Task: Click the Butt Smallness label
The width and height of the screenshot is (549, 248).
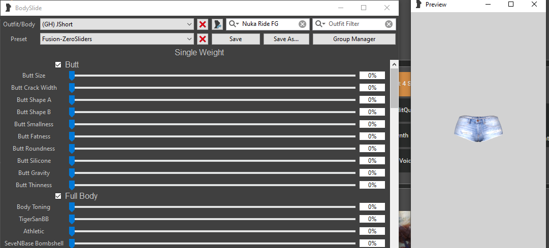Action: pos(34,124)
